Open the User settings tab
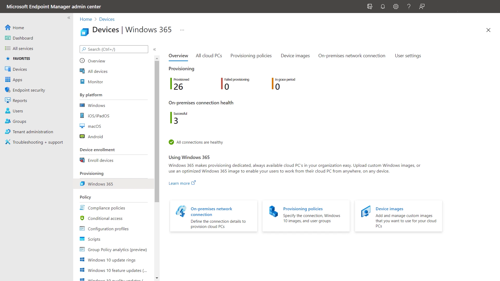500x281 pixels. pos(408,56)
